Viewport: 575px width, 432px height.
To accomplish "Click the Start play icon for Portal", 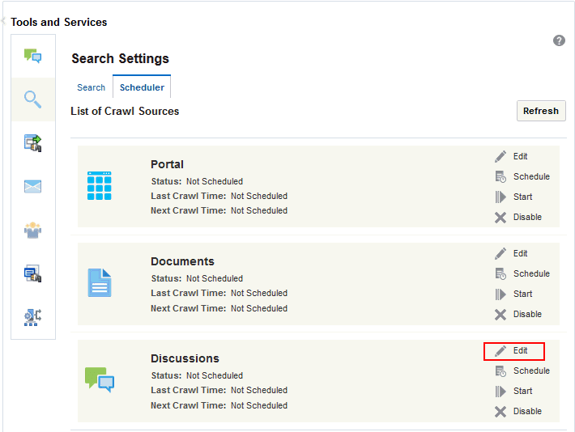I will [x=500, y=197].
